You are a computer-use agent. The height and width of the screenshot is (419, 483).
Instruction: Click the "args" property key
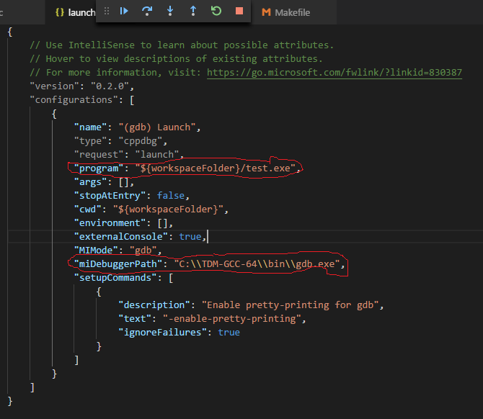point(90,182)
